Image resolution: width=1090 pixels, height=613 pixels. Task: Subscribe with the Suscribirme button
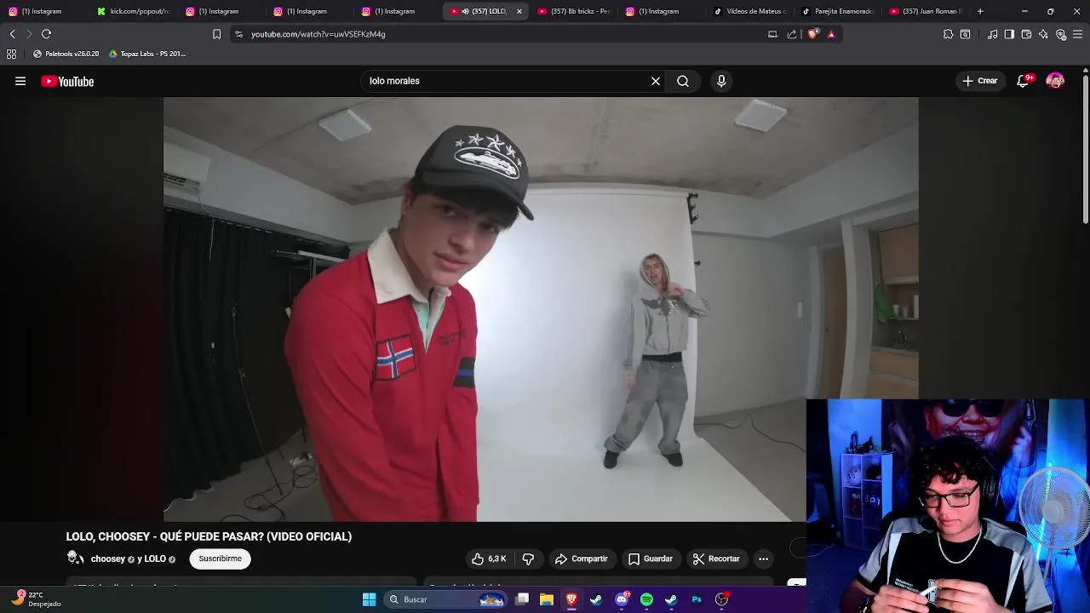[x=221, y=559]
